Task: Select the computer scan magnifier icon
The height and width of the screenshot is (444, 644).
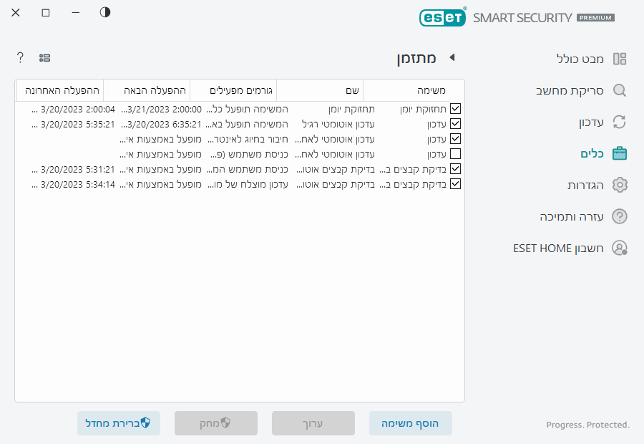Action: click(620, 91)
